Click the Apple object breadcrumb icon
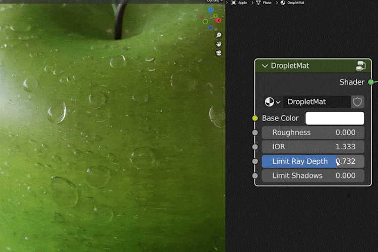The image size is (378, 252). (x=234, y=3)
